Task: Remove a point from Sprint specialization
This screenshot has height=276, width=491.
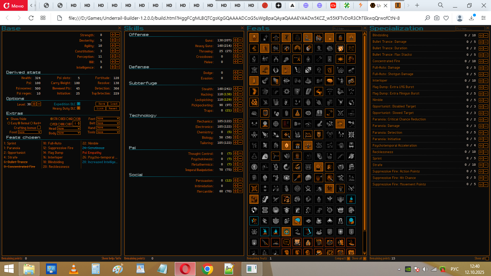Action: [486, 158]
